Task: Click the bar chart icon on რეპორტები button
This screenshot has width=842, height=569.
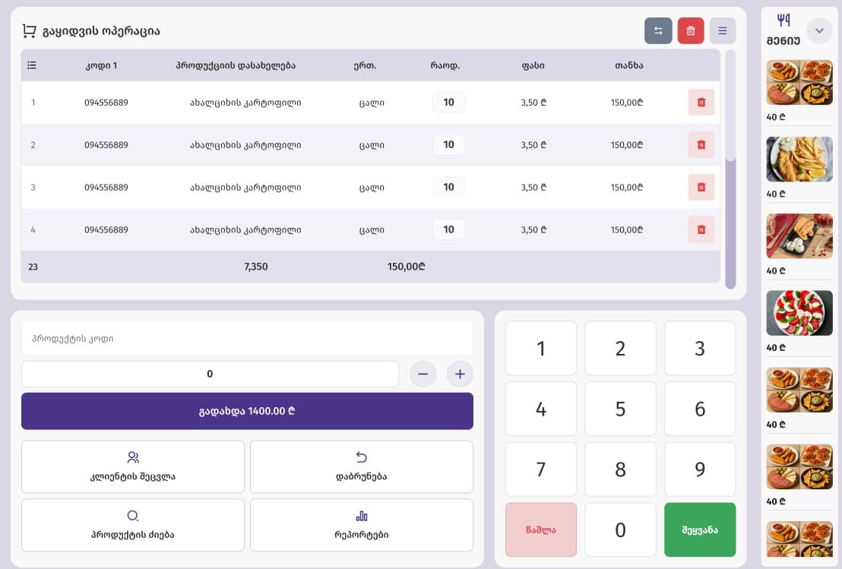Action: (361, 515)
